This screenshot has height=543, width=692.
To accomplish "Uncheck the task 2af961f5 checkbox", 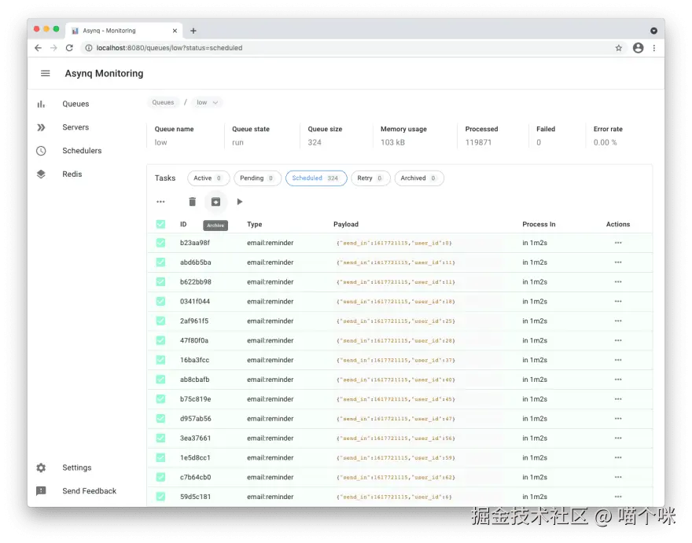I will 160,321.
